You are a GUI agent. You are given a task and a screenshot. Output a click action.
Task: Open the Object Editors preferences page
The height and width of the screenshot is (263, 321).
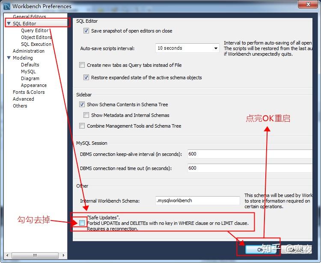(x=36, y=37)
